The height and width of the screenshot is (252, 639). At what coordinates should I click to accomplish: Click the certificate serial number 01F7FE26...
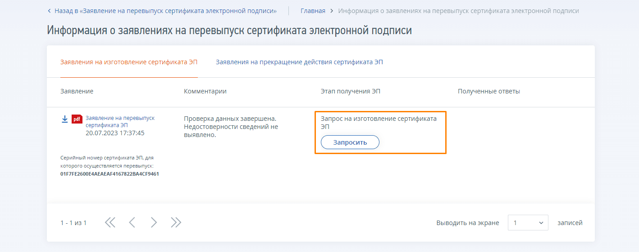click(110, 174)
